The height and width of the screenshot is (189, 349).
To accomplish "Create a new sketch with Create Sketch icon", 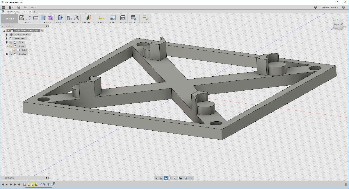I will pos(22,18).
